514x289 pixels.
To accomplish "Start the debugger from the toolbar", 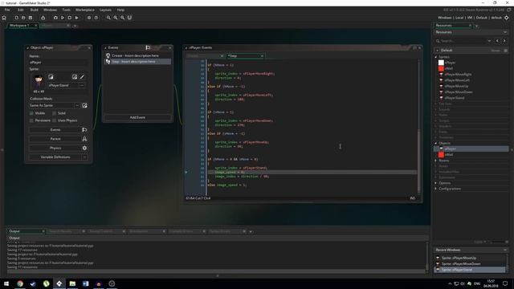I will click(55, 18).
